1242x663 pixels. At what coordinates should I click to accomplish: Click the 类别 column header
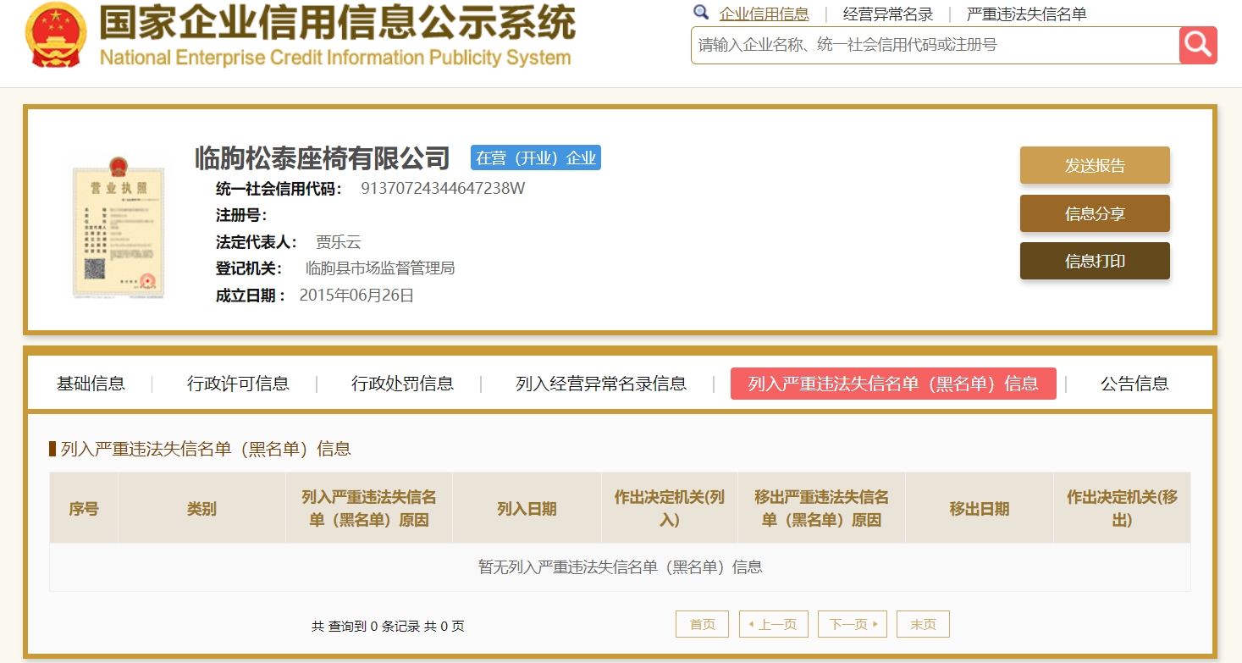(201, 508)
